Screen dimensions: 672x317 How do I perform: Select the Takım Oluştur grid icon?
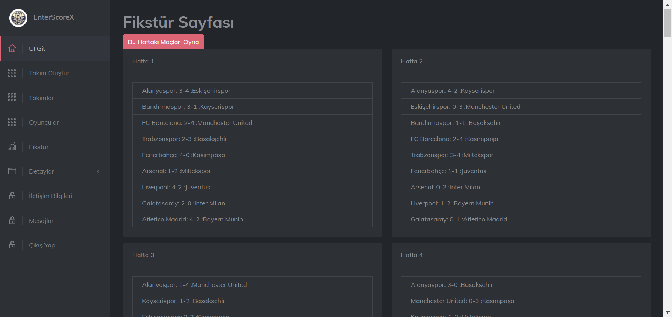[x=12, y=73]
